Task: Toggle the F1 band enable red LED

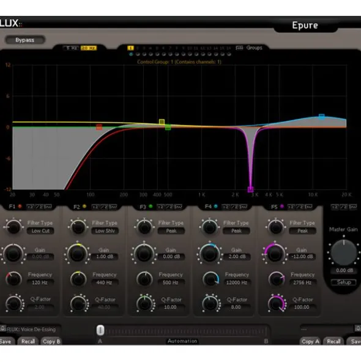Action: 20,206
